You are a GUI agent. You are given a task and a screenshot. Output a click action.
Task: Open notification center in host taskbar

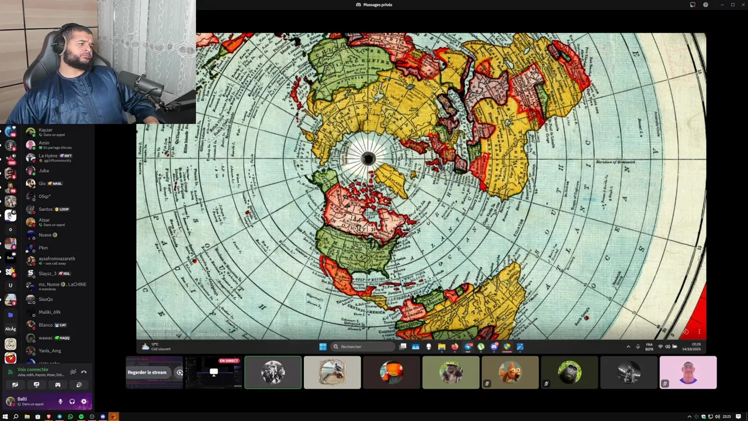click(739, 416)
